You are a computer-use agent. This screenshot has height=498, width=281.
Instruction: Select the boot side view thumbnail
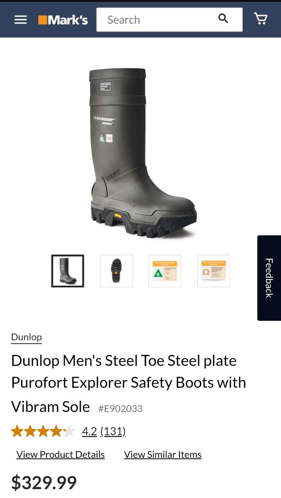[68, 271]
